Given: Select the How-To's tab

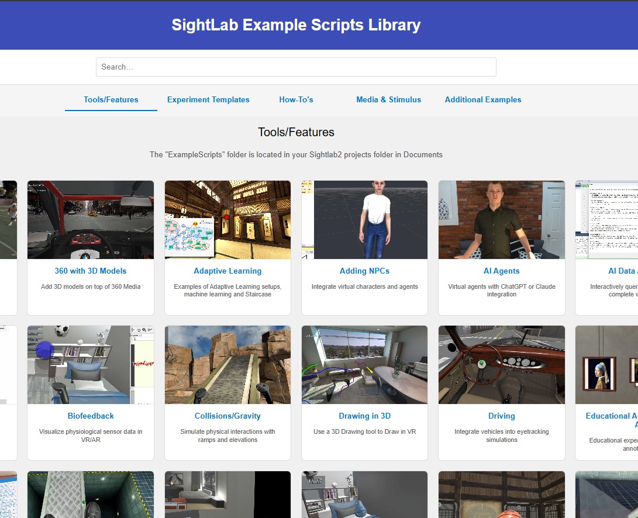Looking at the screenshot, I should (x=296, y=100).
